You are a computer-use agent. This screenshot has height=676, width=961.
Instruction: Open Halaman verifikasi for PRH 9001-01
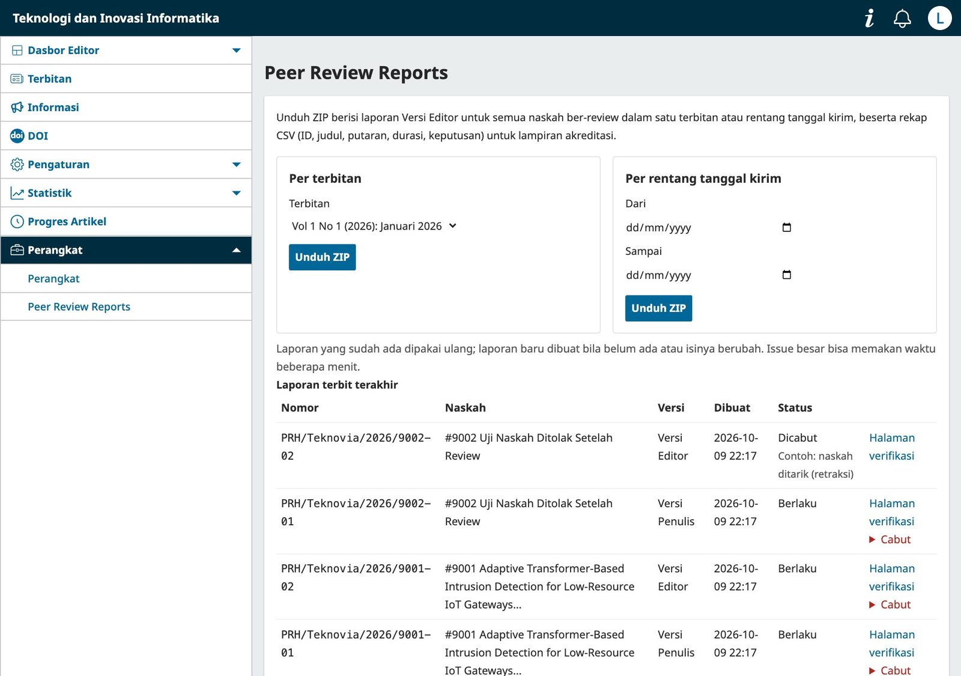[x=892, y=644]
